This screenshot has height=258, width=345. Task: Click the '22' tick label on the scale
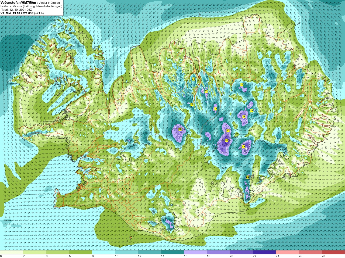(x=254, y=256)
